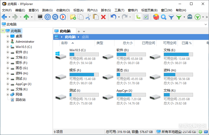The image size is (209, 135).
Task: Click the round blue magnifier Find icon
Action: (x=55, y=17)
